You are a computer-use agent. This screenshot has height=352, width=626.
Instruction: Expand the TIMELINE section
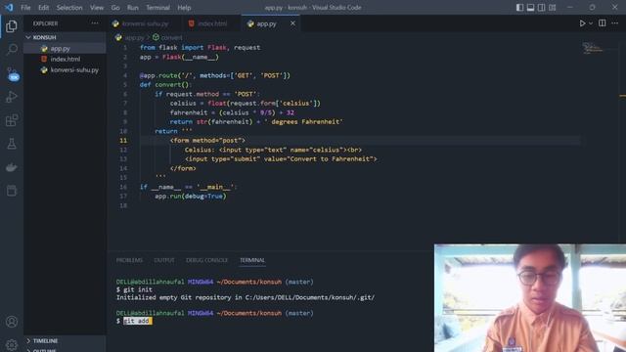point(66,341)
